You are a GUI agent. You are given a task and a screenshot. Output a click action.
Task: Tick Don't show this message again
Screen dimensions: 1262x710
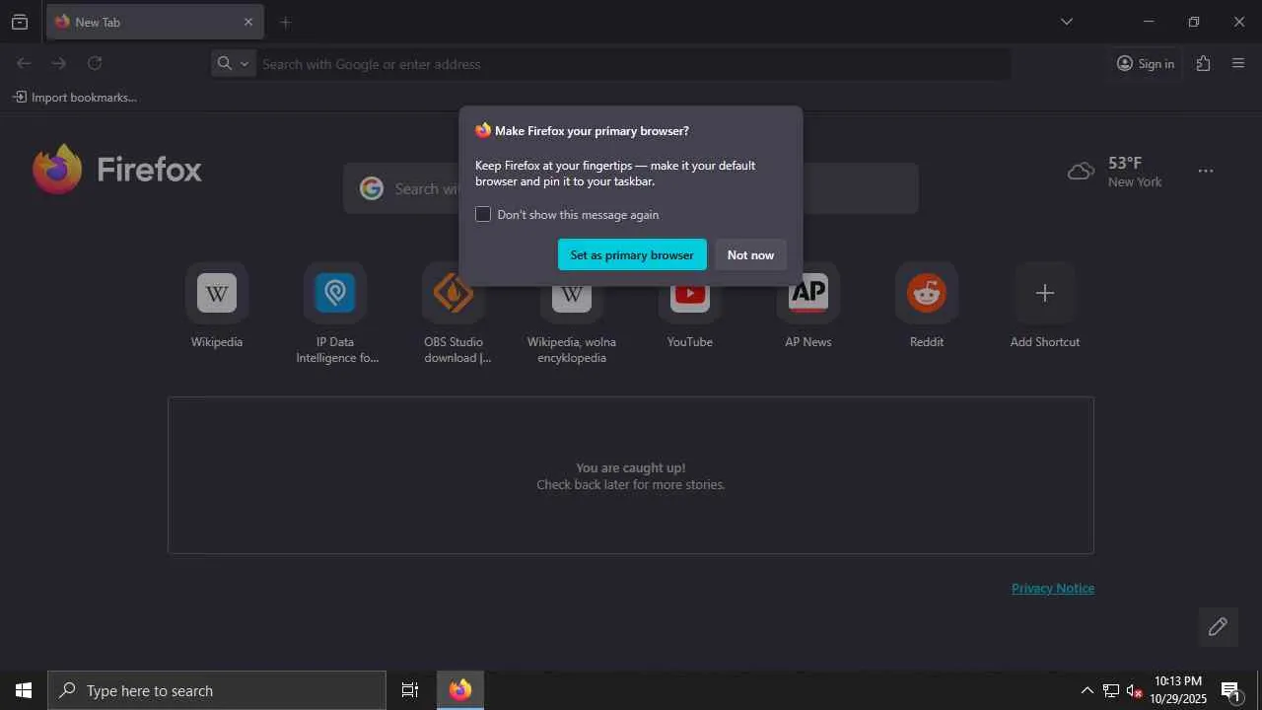click(x=483, y=214)
